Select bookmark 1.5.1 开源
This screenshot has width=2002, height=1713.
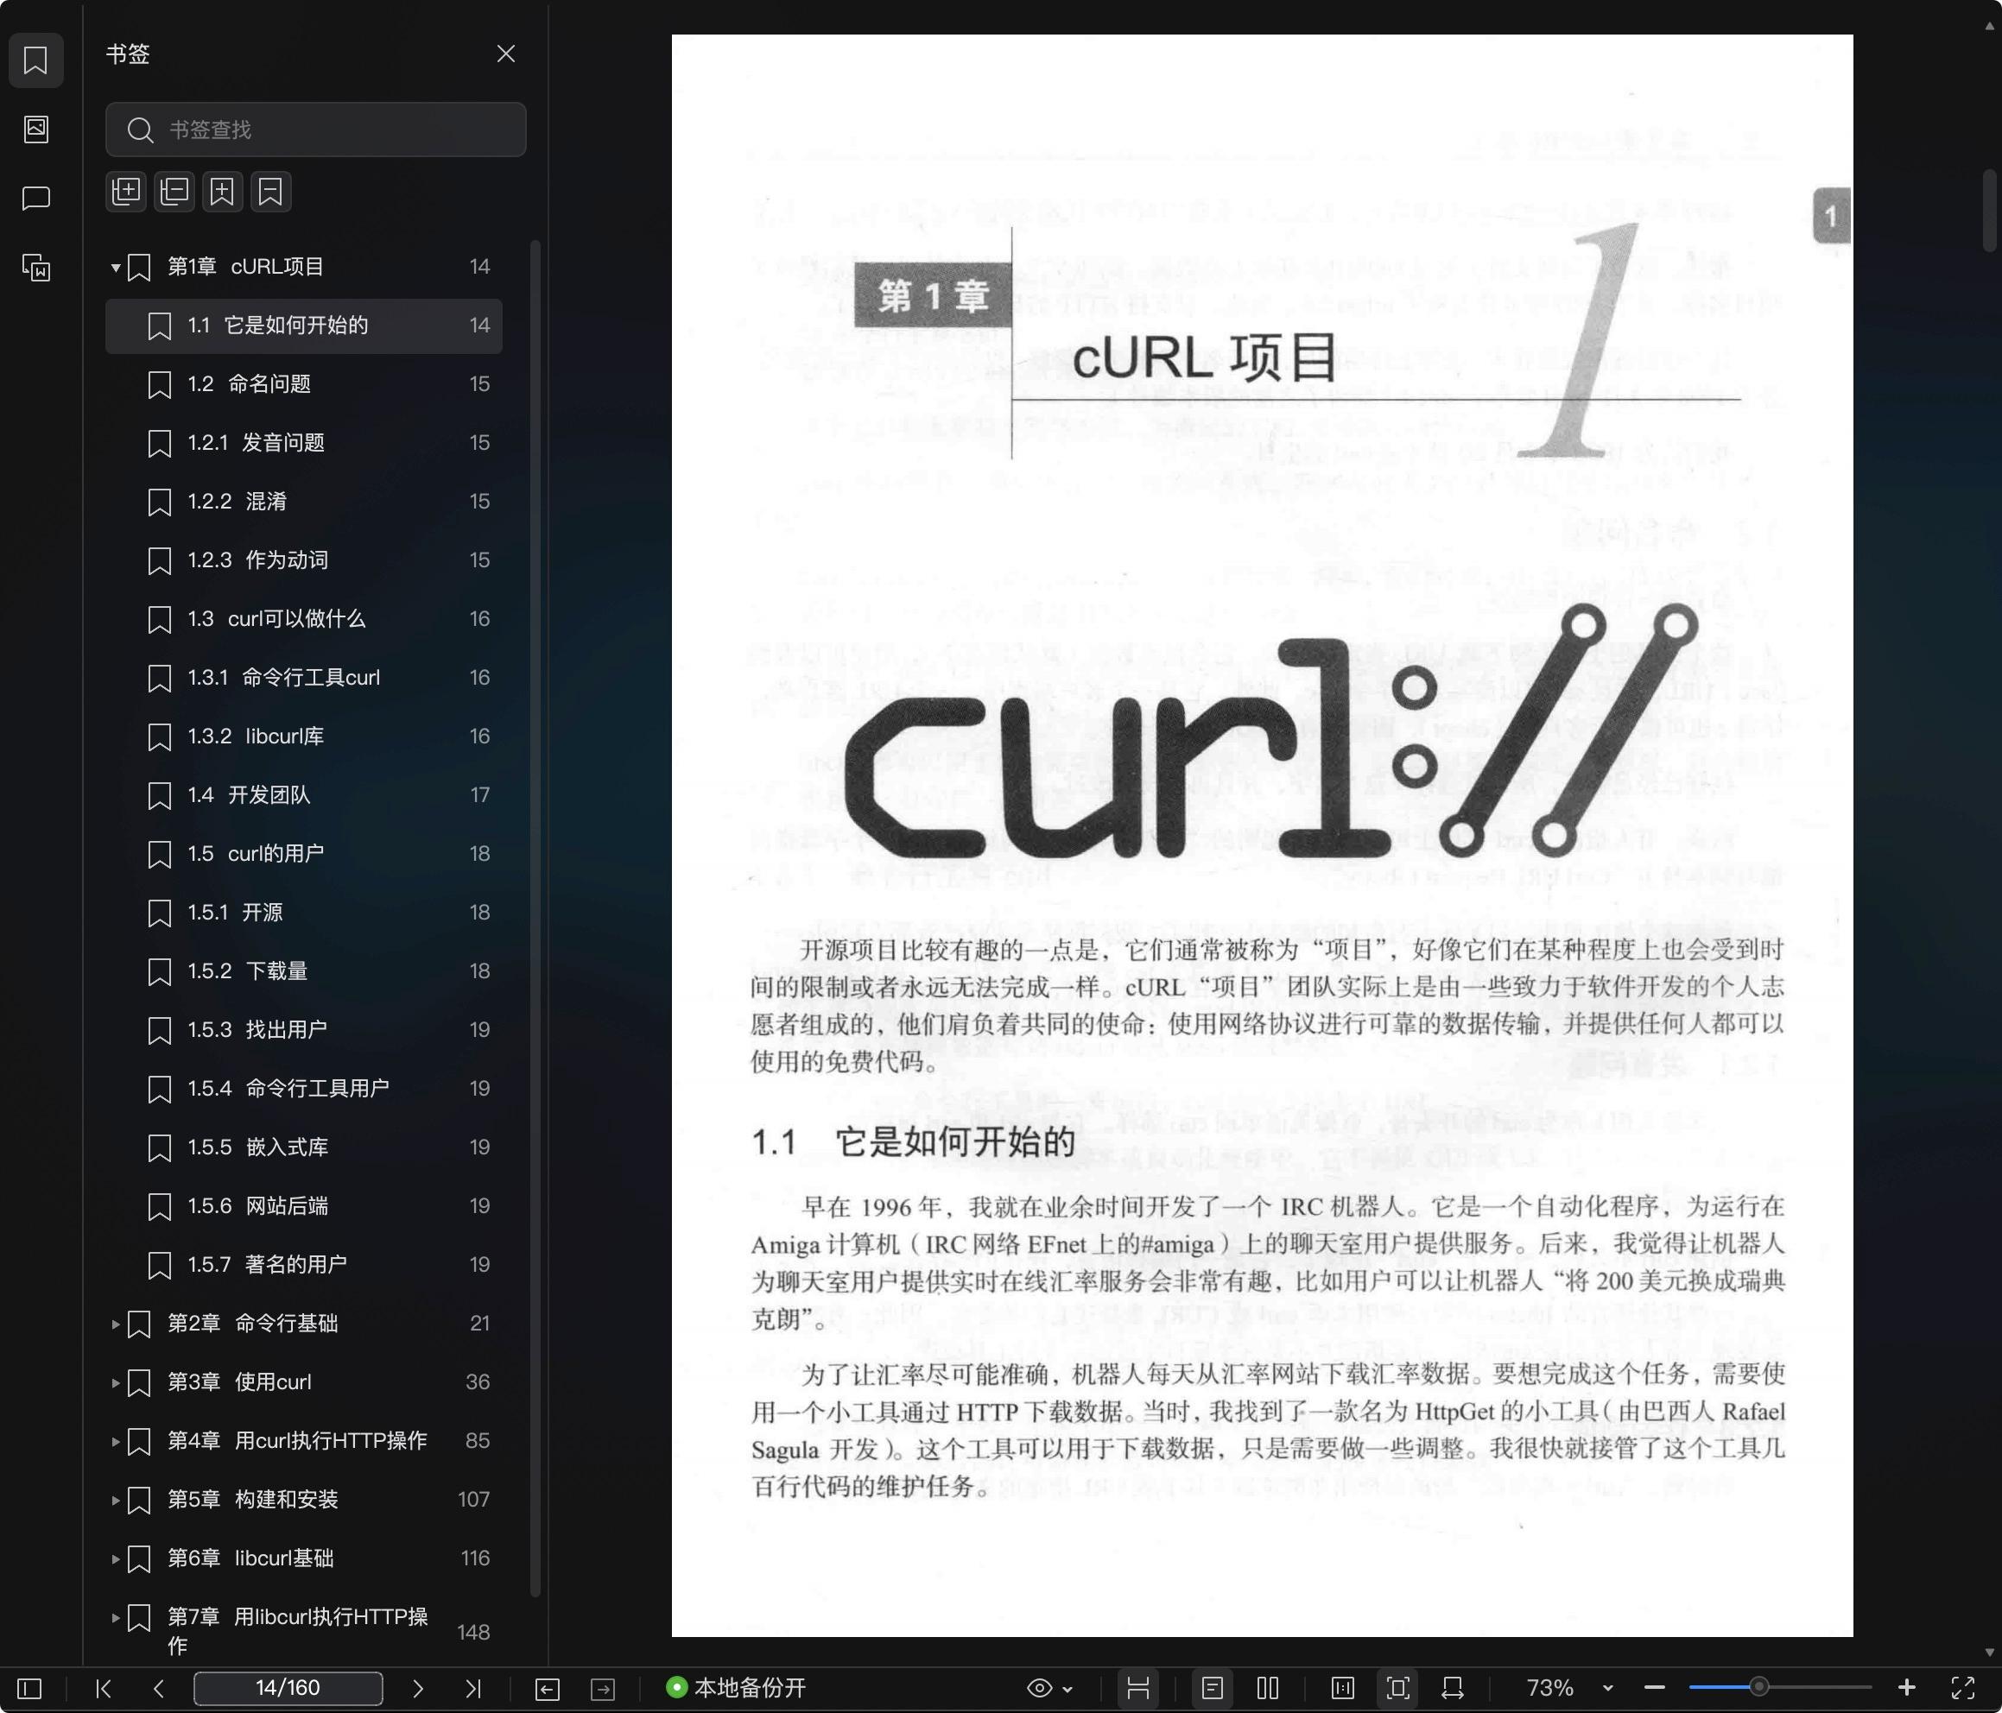click(x=303, y=913)
